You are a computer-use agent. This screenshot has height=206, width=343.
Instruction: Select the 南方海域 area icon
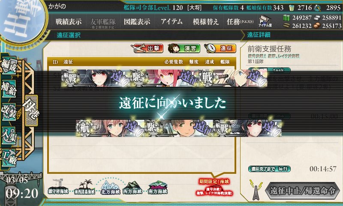pyautogui.click(x=157, y=188)
